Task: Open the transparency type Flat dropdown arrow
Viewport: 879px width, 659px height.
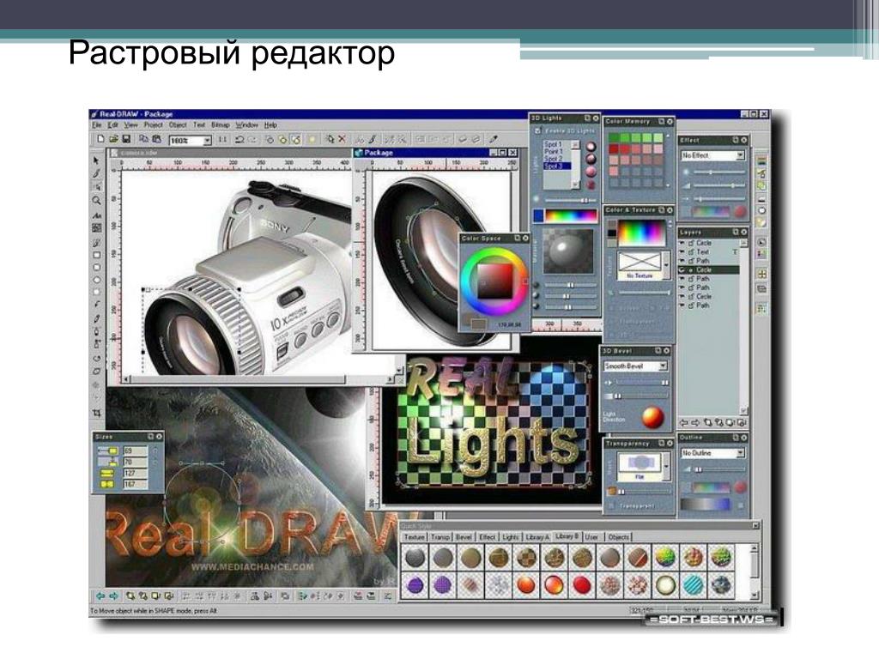Action: coord(666,466)
